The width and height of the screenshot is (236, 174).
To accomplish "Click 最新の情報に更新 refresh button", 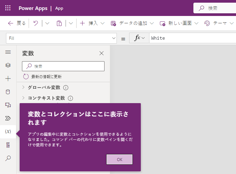I will tap(42, 77).
